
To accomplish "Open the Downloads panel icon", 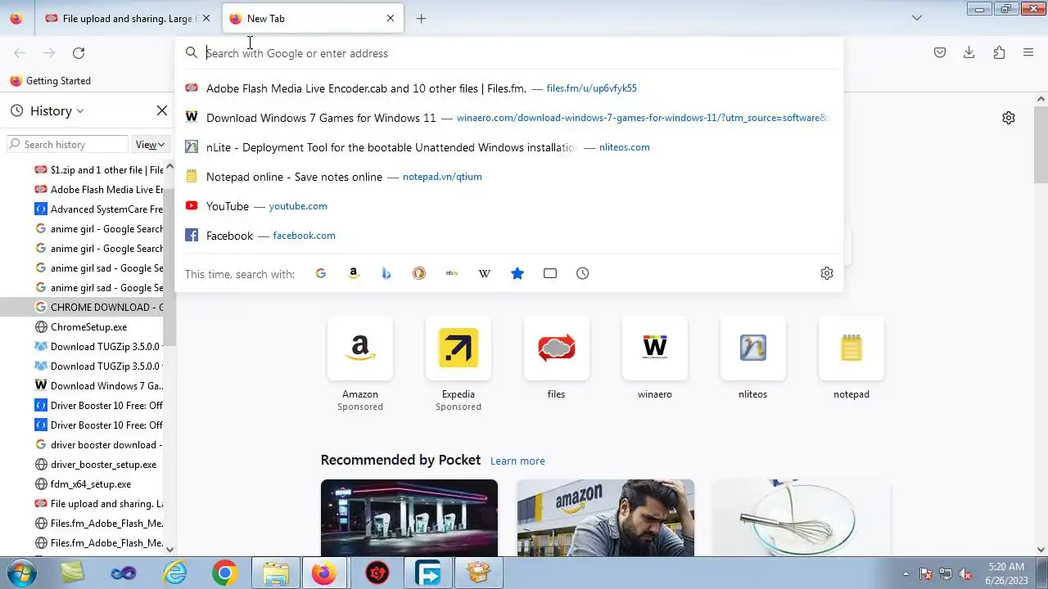I will click(969, 53).
